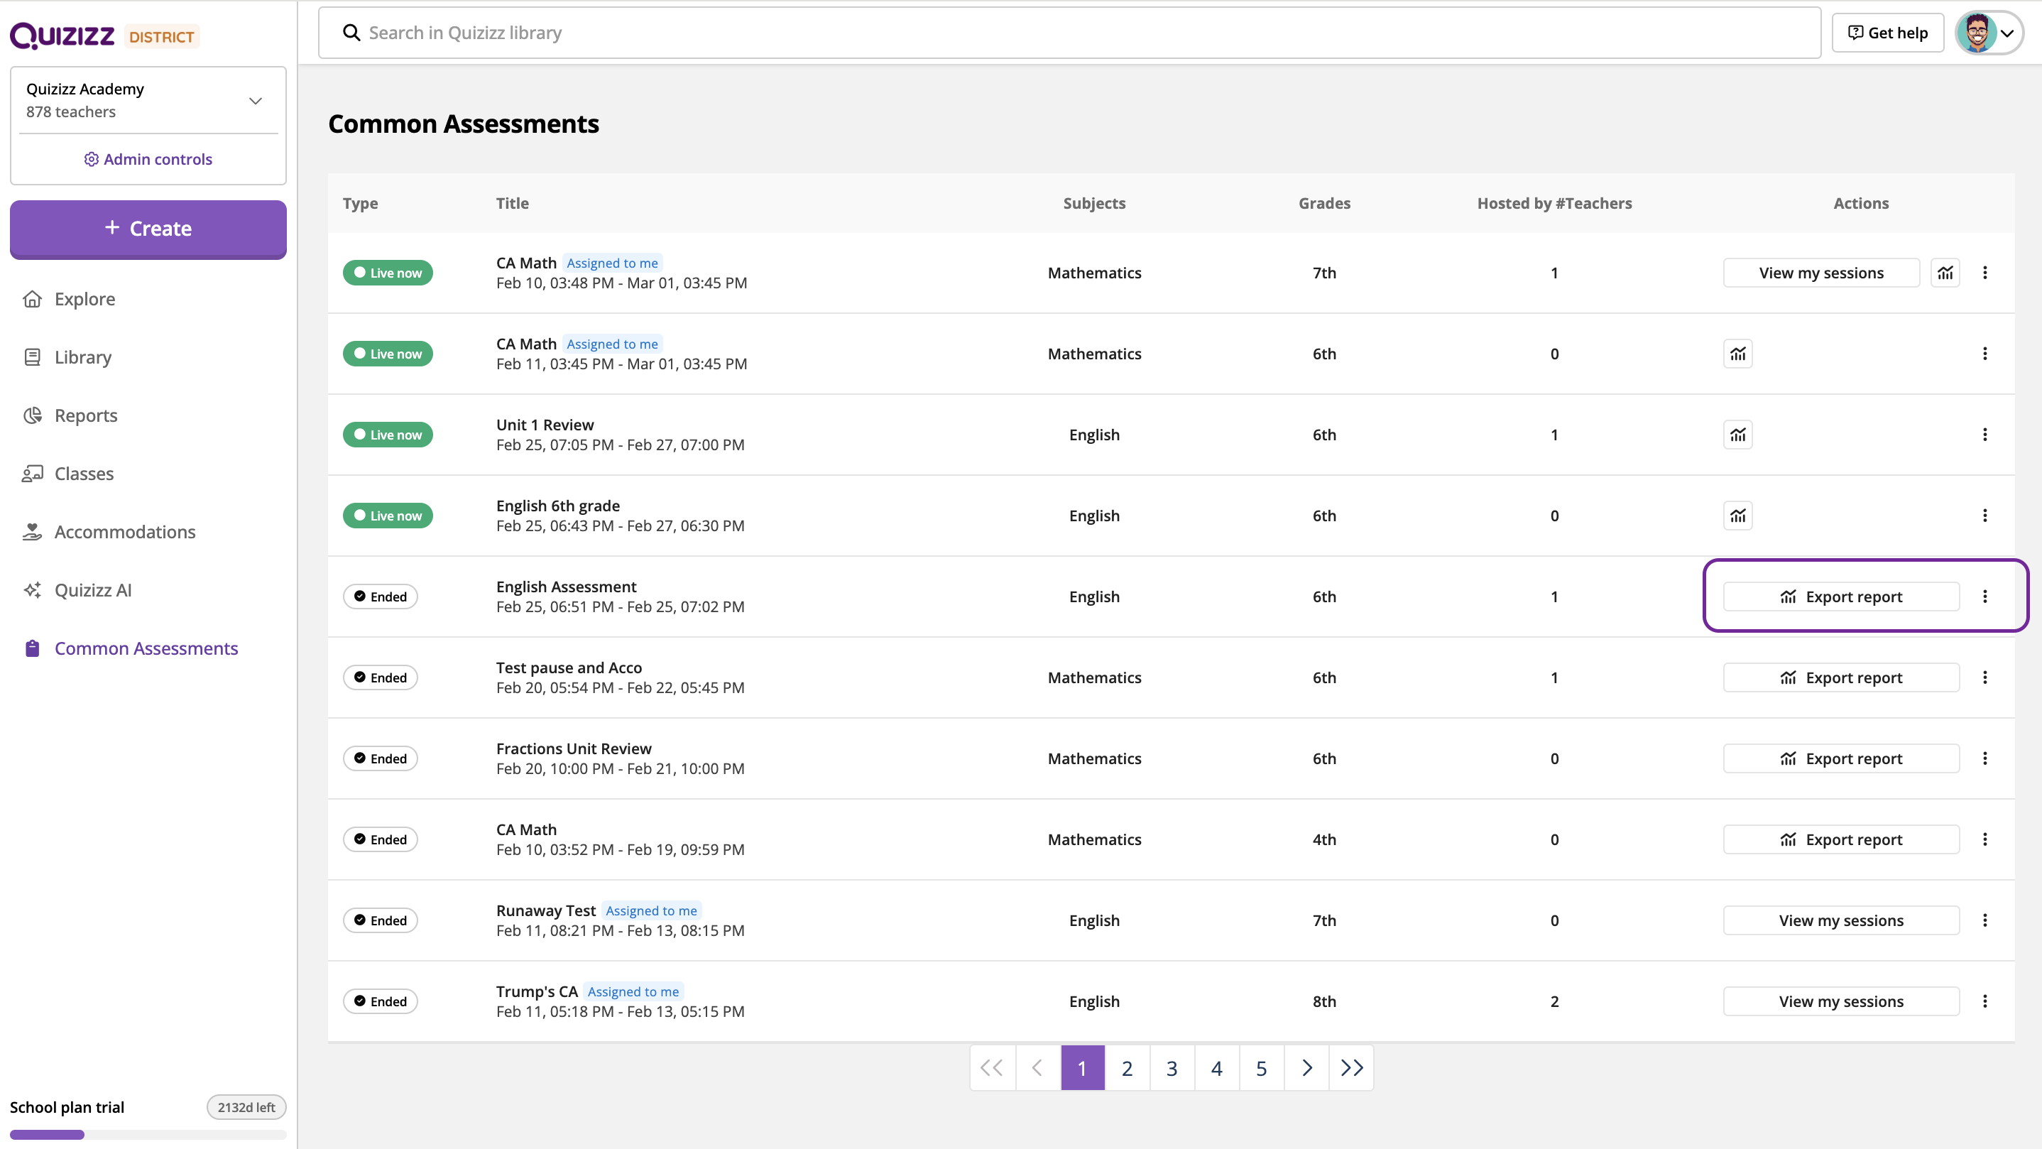The height and width of the screenshot is (1149, 2042).
Task: Click the Fractions Unit Review title
Action: coord(574,748)
